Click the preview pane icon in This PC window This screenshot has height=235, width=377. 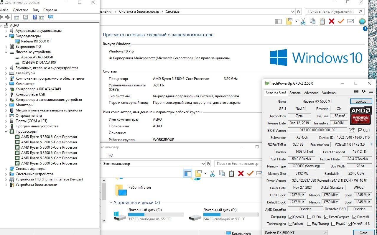(x=187, y=173)
